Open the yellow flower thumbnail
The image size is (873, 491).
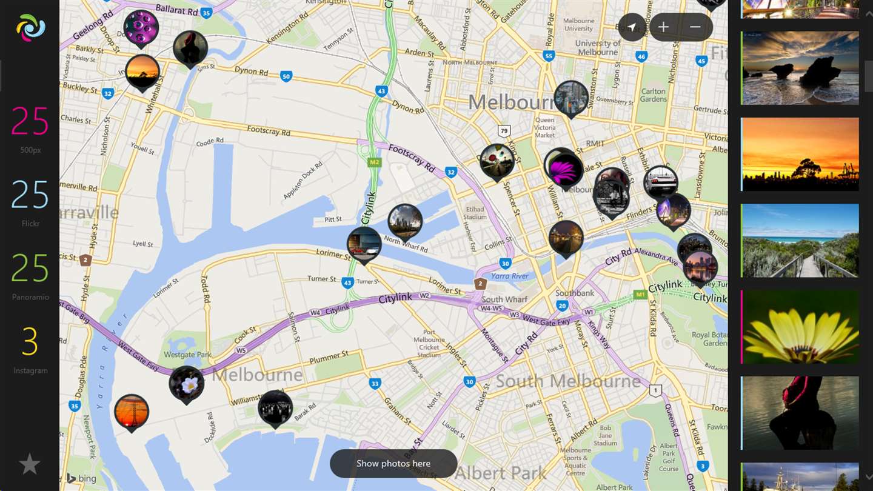(x=800, y=327)
